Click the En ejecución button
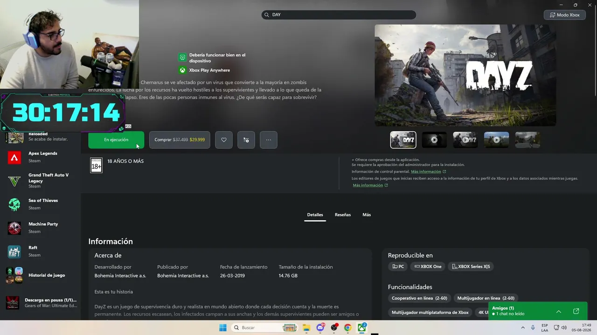Viewport: 597px width, 335px height. tap(116, 140)
